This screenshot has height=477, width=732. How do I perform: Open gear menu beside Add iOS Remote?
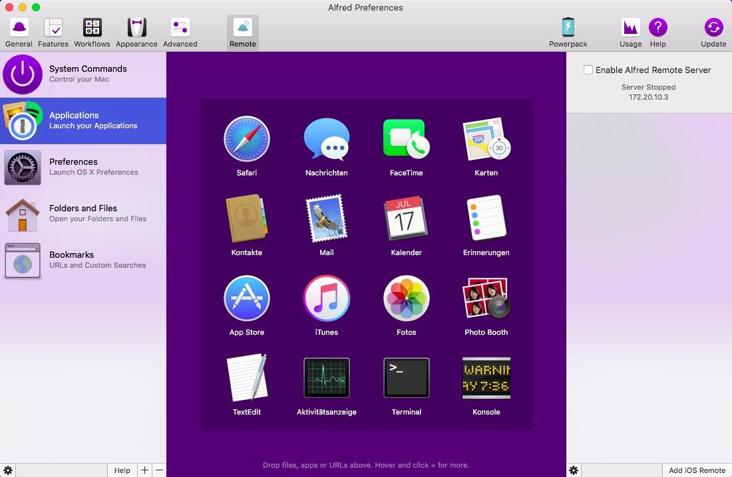[573, 470]
